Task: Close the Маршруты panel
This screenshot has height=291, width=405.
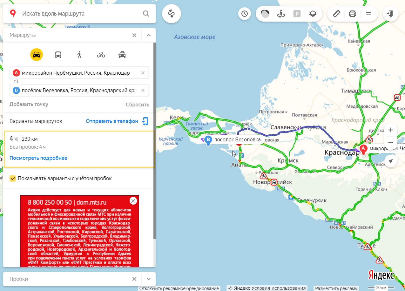Action: [x=134, y=35]
